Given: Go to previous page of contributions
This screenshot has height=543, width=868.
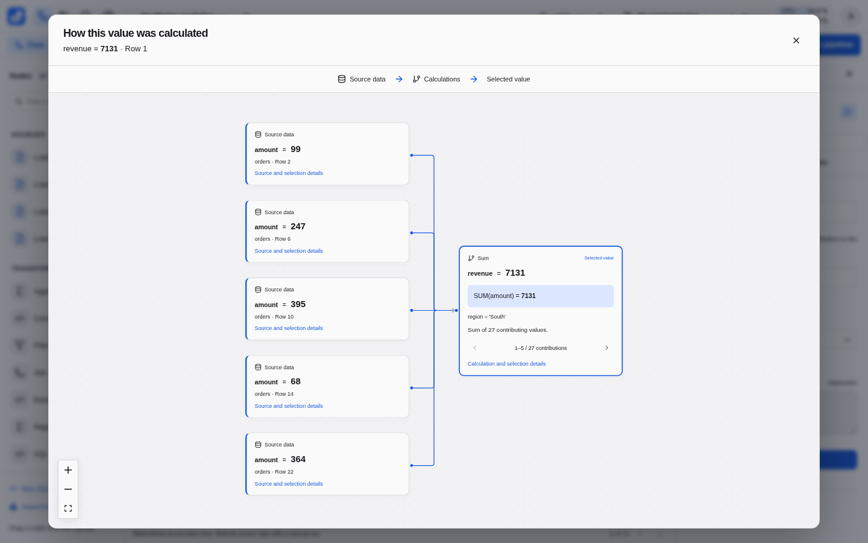Looking at the screenshot, I should [x=475, y=348].
